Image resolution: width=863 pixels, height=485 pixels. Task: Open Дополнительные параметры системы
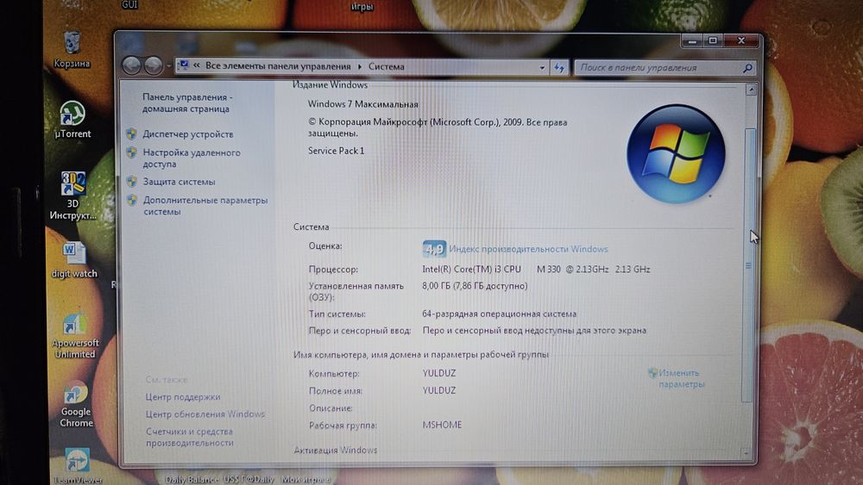(x=205, y=206)
